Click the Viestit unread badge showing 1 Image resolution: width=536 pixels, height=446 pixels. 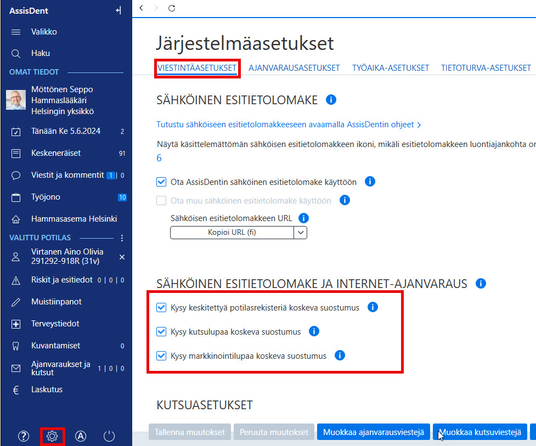(110, 176)
